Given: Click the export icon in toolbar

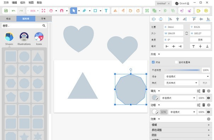Looking at the screenshot, I should (x=198, y=11).
